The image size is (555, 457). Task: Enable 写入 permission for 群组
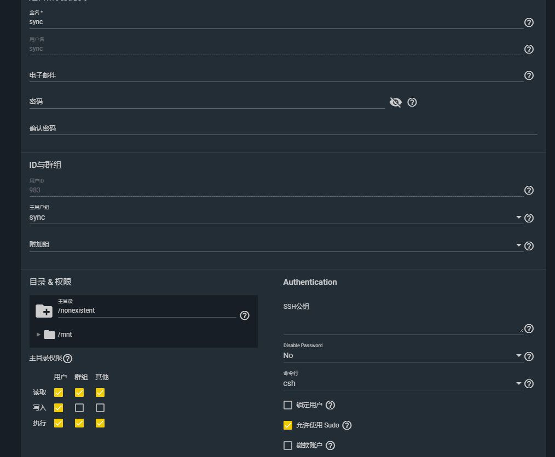coord(79,408)
